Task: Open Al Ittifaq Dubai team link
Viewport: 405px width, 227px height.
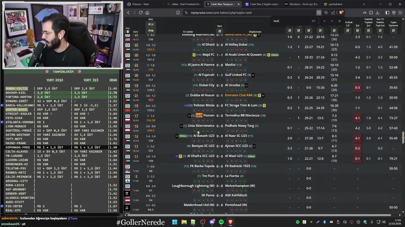Action: coord(236,45)
